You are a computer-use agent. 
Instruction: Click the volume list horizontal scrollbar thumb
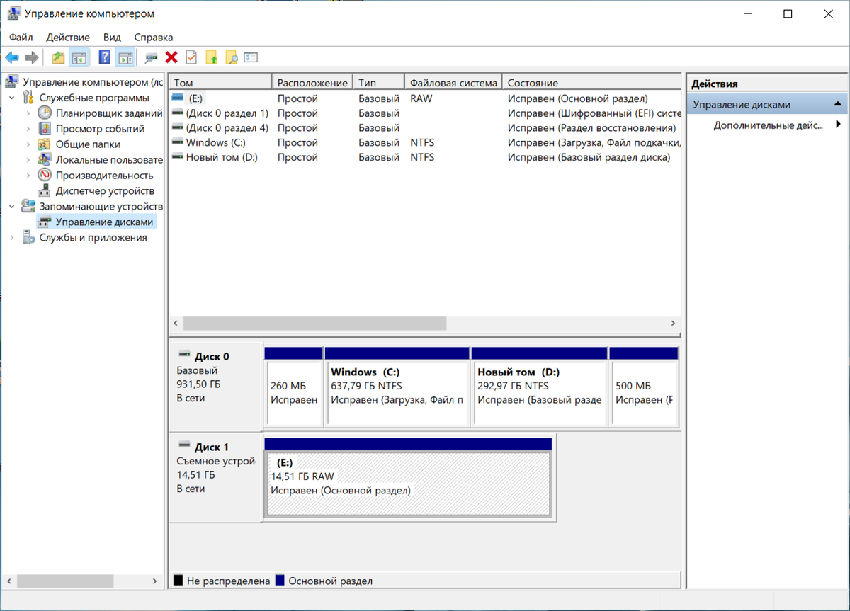click(314, 323)
